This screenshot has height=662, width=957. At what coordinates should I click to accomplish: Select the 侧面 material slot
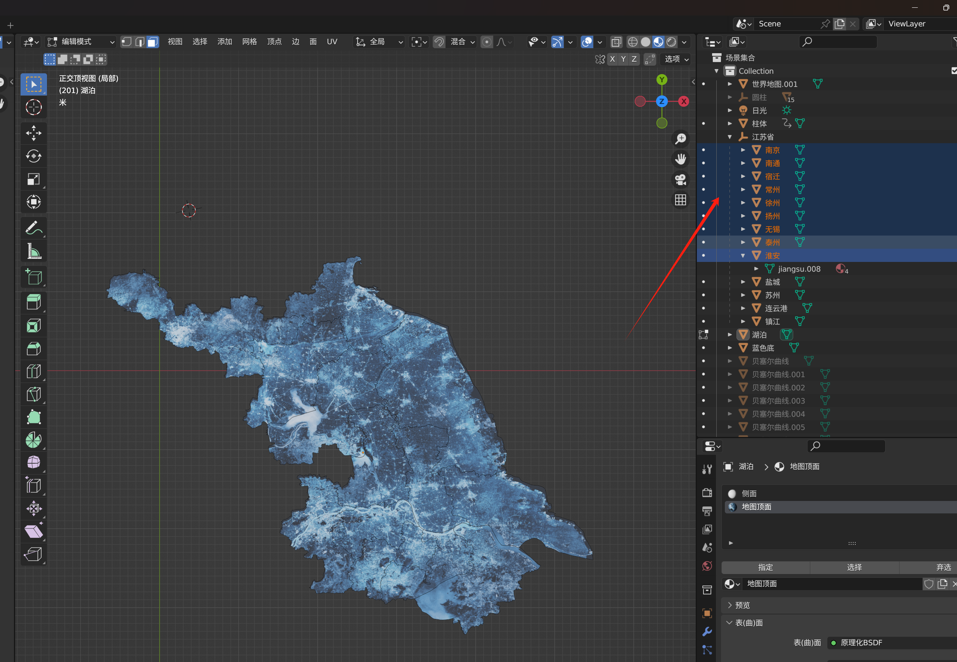[841, 494]
